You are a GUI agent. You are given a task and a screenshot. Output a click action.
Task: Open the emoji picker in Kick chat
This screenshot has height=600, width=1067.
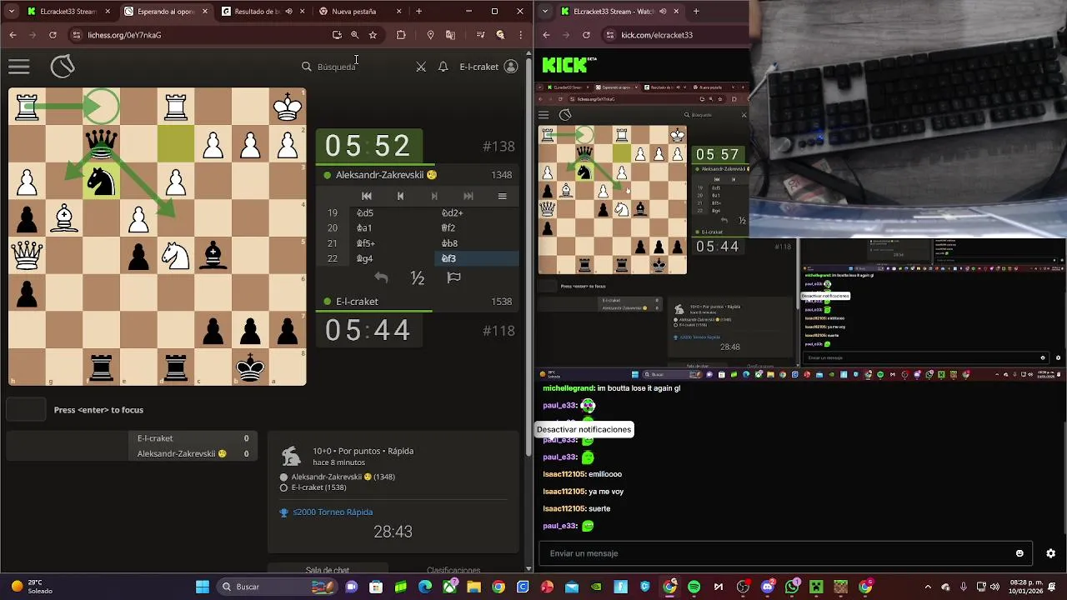point(1019,553)
